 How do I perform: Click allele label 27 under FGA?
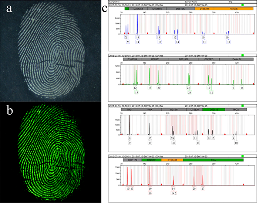coord(203,189)
